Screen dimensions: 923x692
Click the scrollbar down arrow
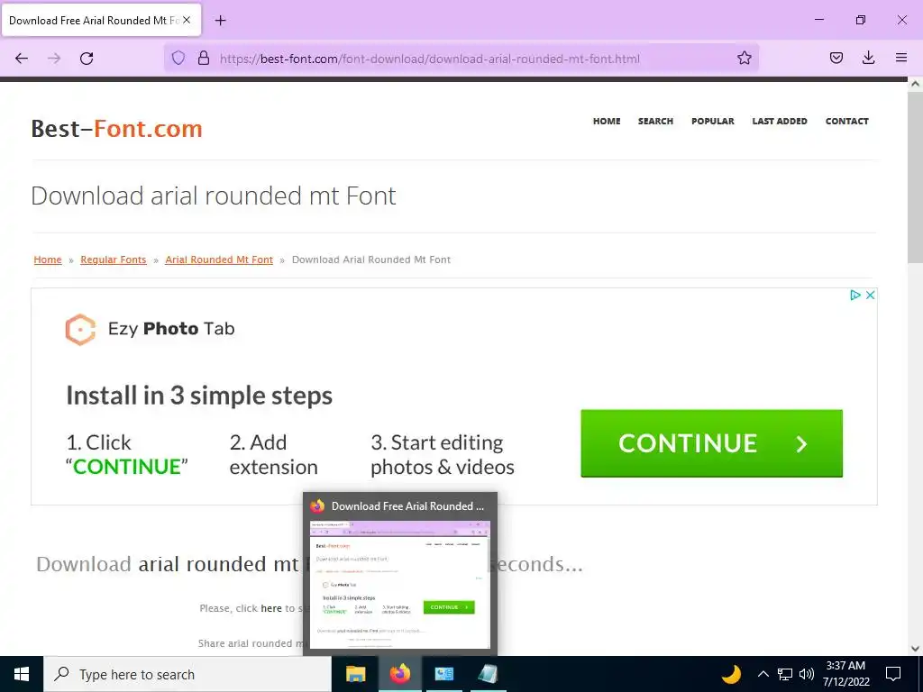tap(915, 649)
